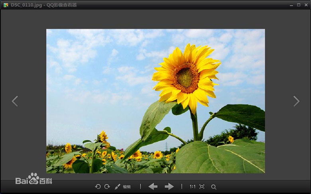Go to previous image using toolbar arrow
This screenshot has width=311, height=194.
coord(153,186)
